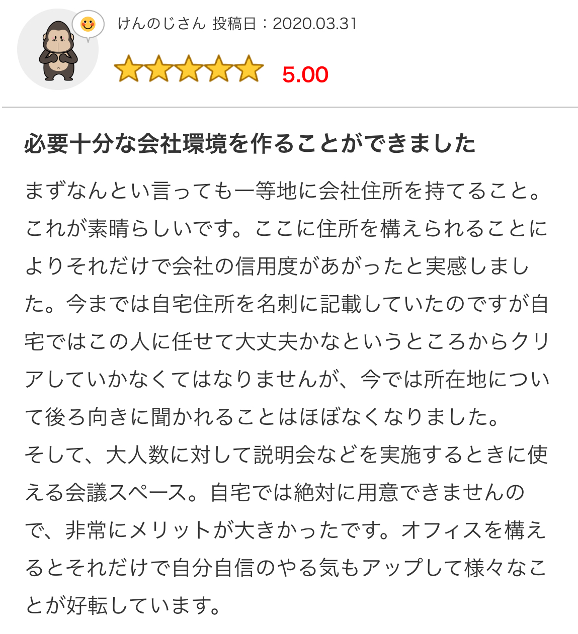Click the red 5.00 rating score
The height and width of the screenshot is (634, 578).
[305, 75]
